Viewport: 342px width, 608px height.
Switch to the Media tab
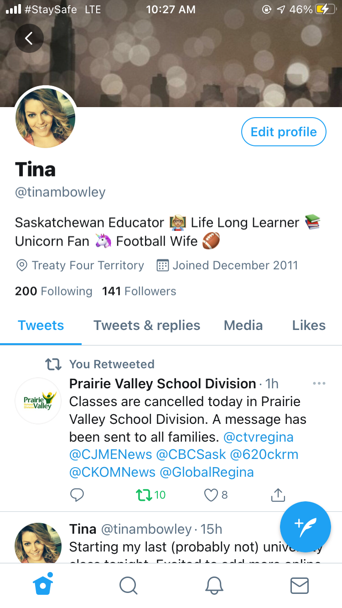tap(243, 325)
